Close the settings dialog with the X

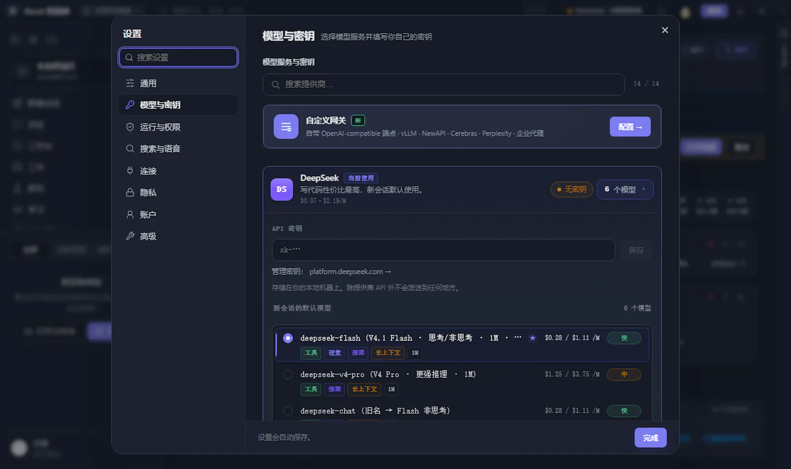click(x=665, y=30)
